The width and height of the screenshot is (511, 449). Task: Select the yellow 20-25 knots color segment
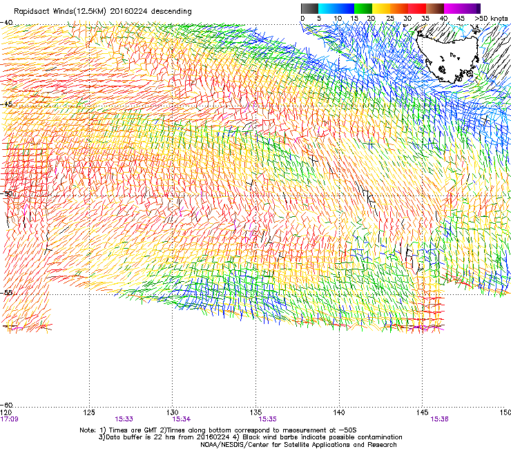click(381, 8)
